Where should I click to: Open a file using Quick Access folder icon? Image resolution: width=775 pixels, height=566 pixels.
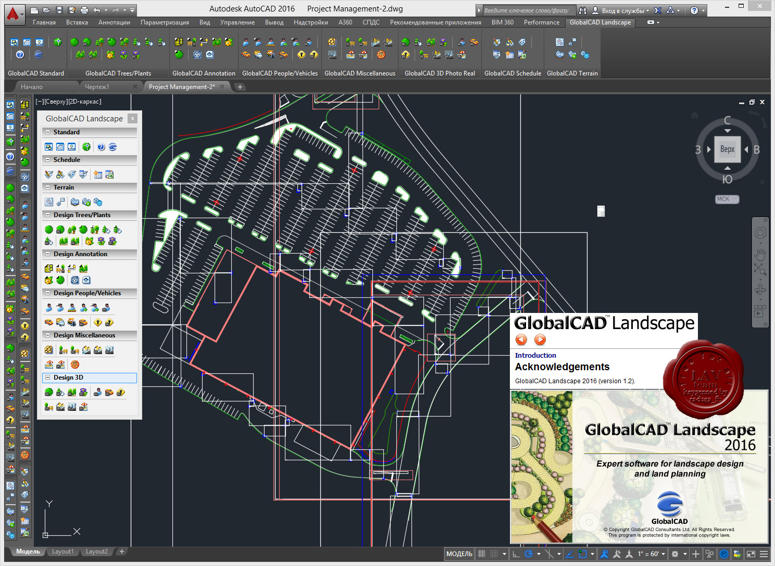(x=47, y=10)
